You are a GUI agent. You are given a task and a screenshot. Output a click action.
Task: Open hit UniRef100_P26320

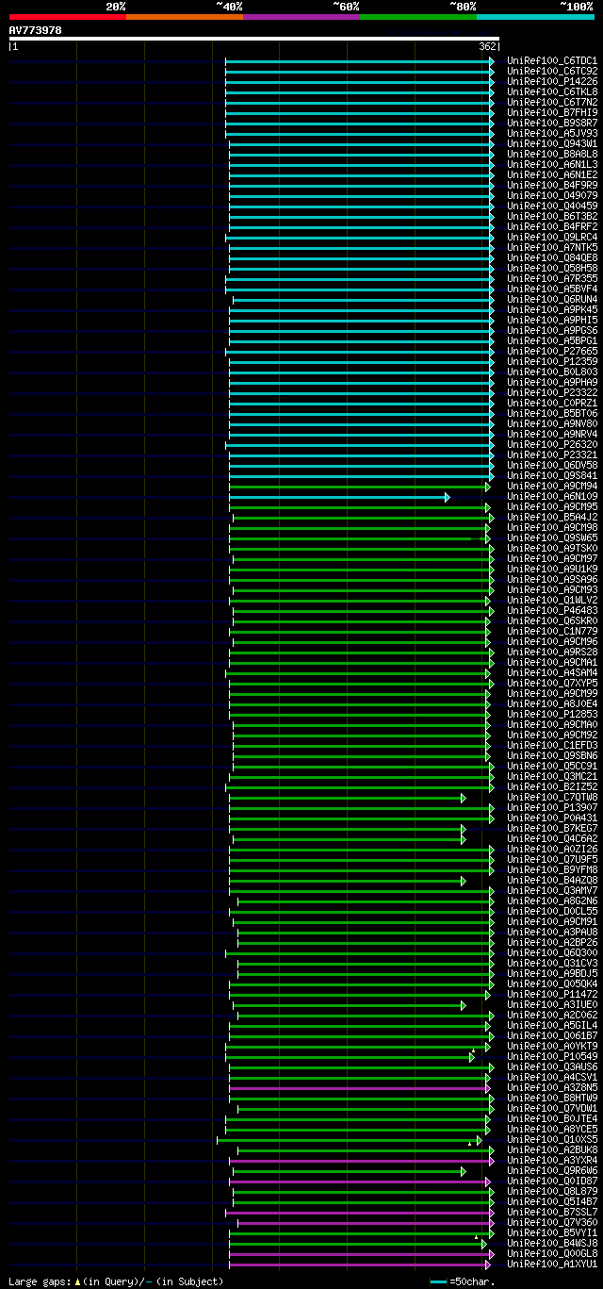[552, 445]
